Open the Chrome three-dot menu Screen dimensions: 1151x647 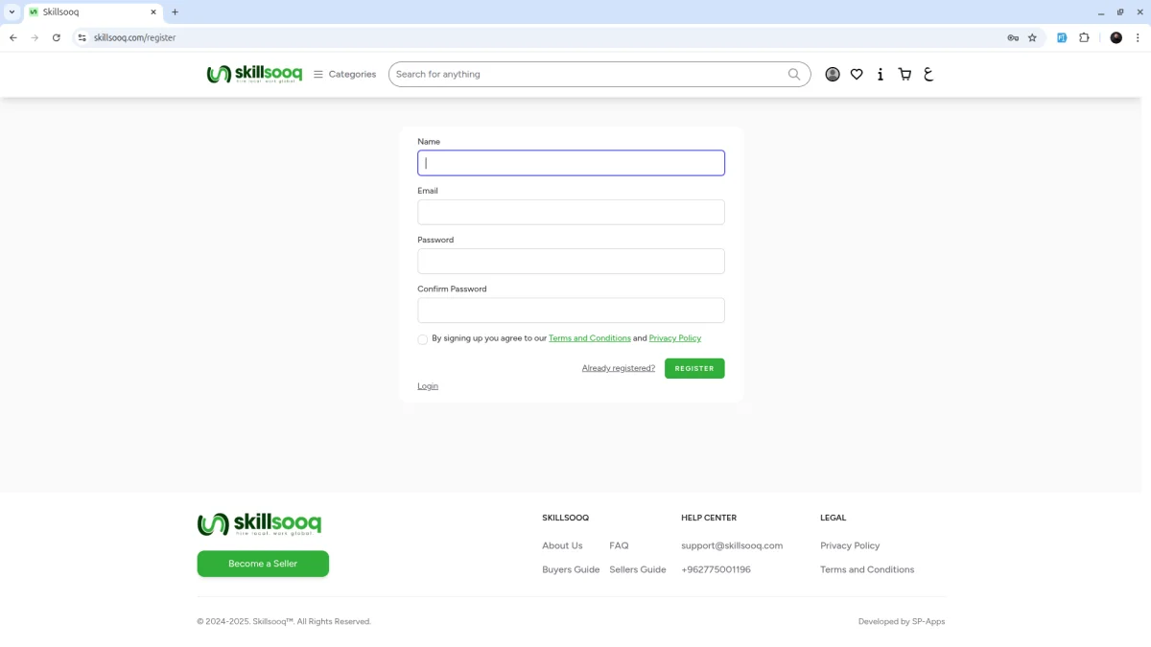point(1138,37)
